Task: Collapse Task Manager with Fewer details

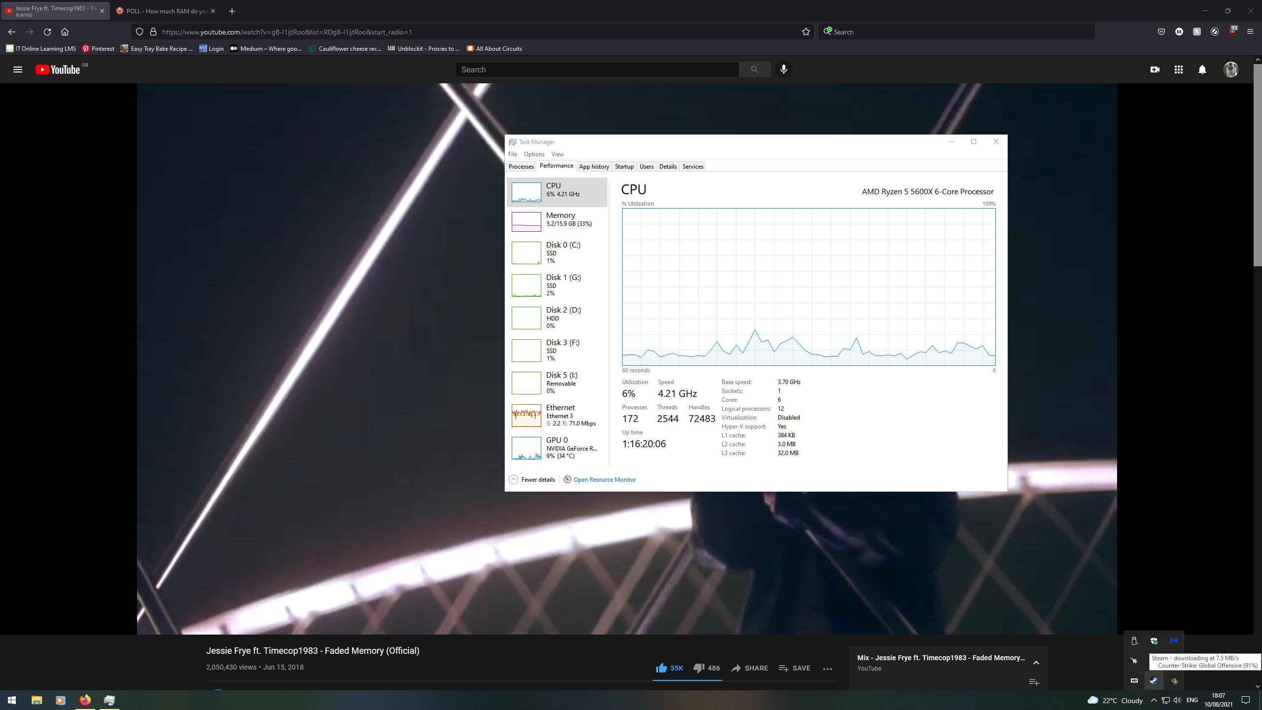Action: pos(532,479)
